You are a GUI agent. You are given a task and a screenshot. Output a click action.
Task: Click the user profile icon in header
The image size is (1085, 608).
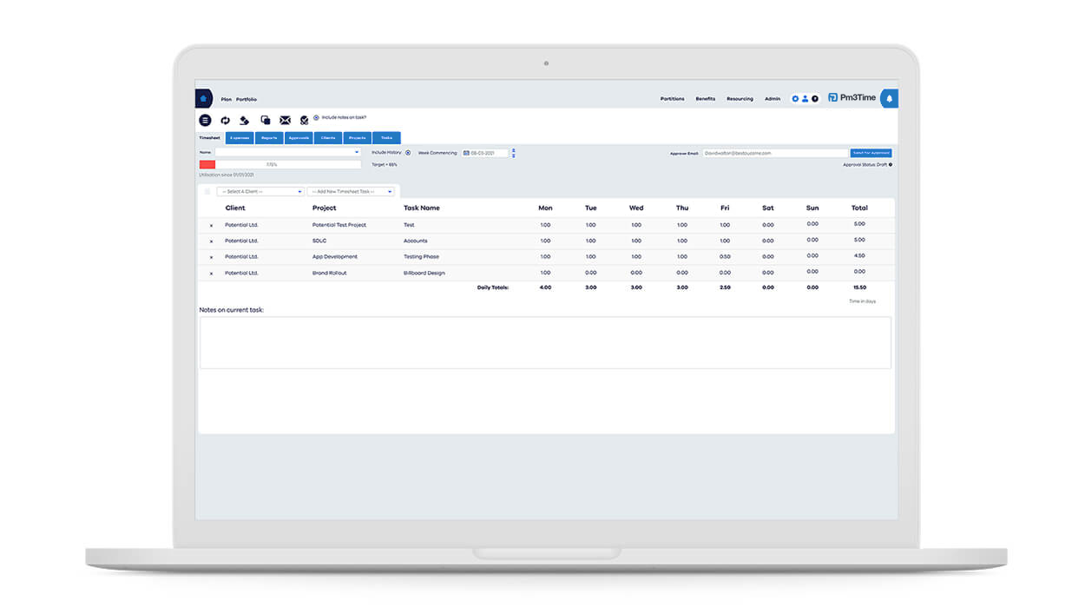[x=805, y=99]
